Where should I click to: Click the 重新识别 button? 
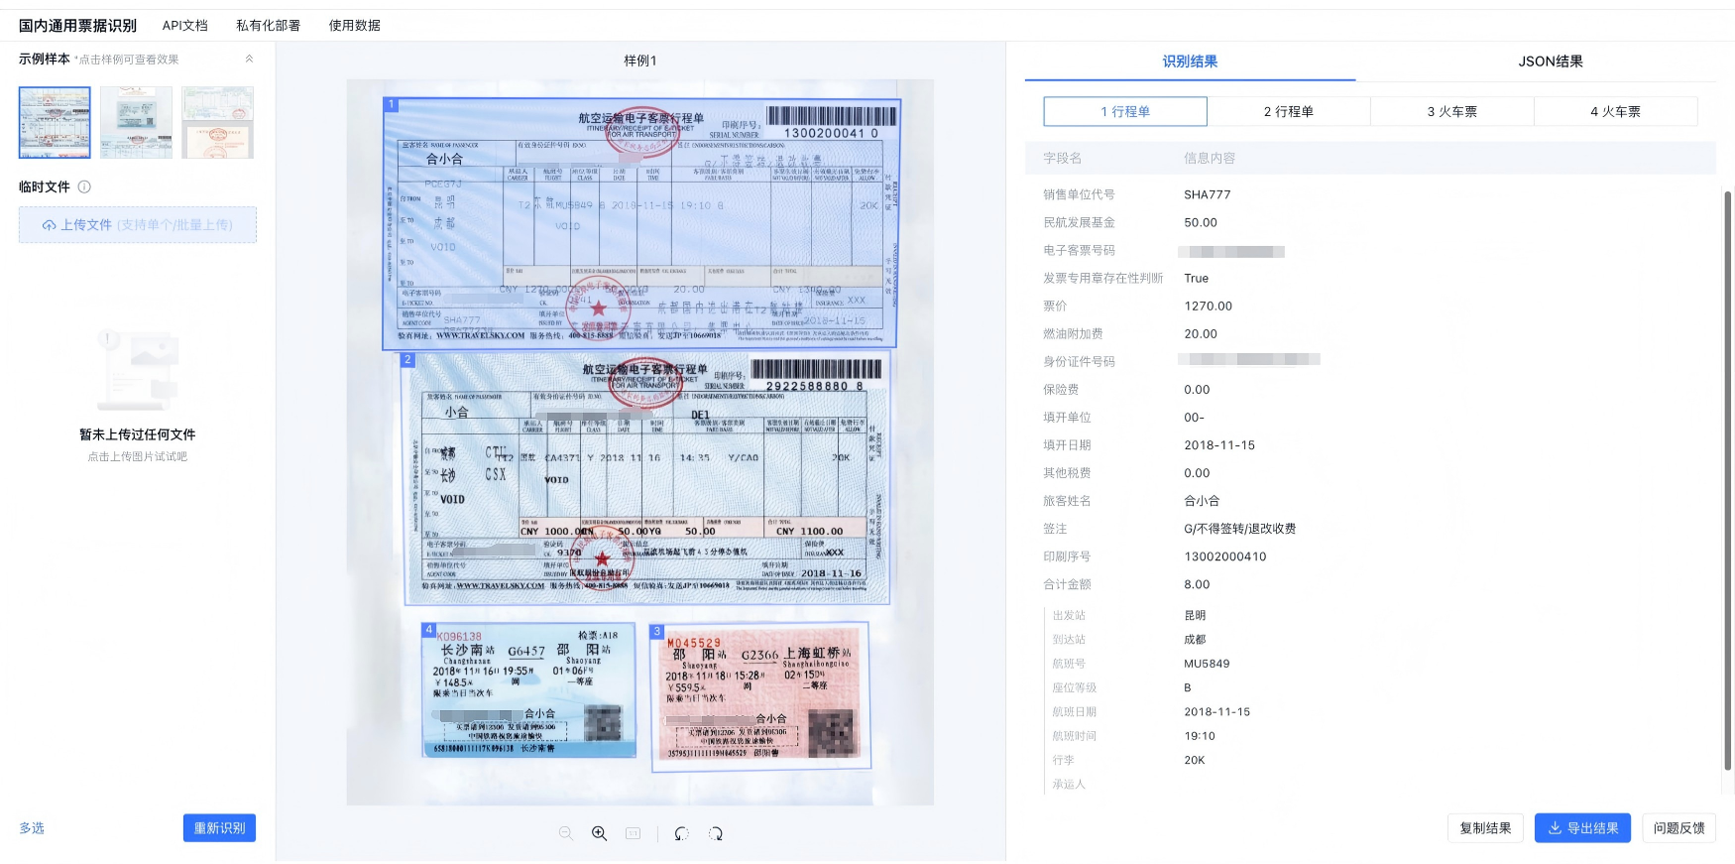[x=219, y=828]
